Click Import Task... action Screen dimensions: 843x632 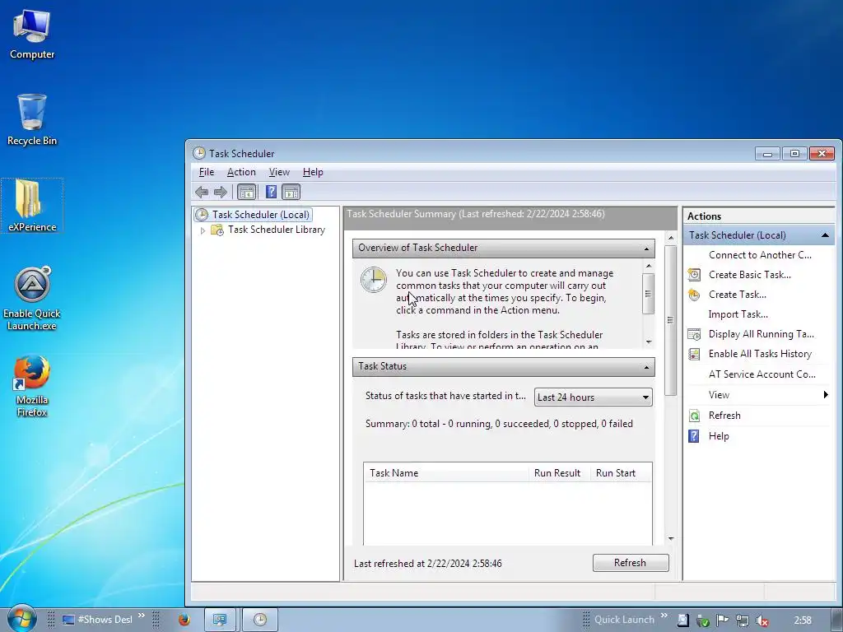(738, 314)
